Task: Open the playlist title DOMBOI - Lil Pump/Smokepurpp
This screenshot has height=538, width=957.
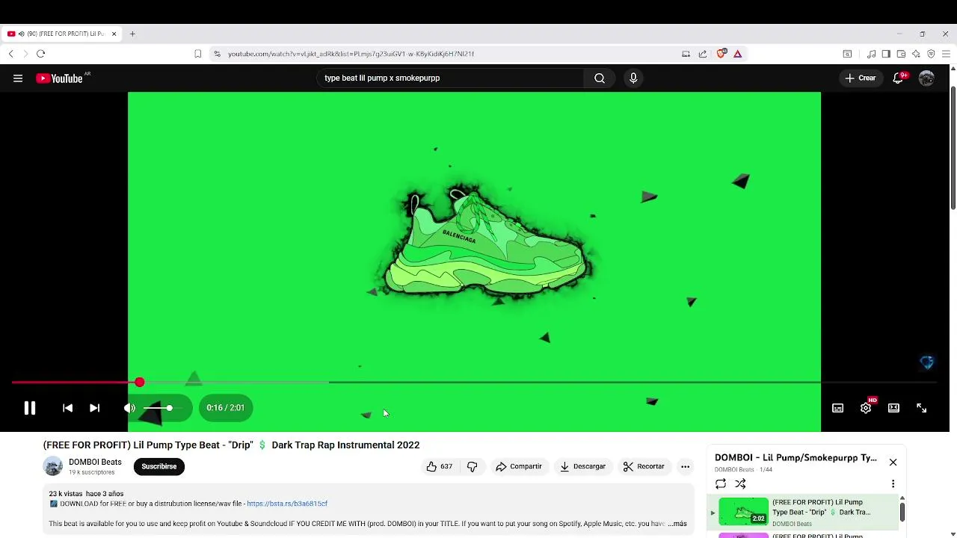Action: click(x=796, y=457)
